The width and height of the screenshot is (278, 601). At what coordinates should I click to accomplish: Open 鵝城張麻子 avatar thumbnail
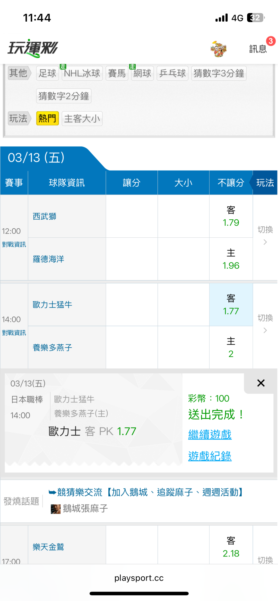[56, 509]
